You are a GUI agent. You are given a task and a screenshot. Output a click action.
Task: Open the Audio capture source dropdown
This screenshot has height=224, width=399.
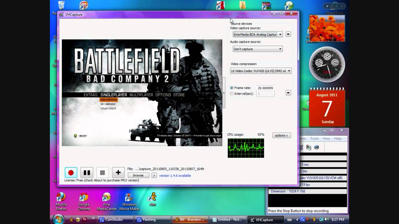[258, 49]
